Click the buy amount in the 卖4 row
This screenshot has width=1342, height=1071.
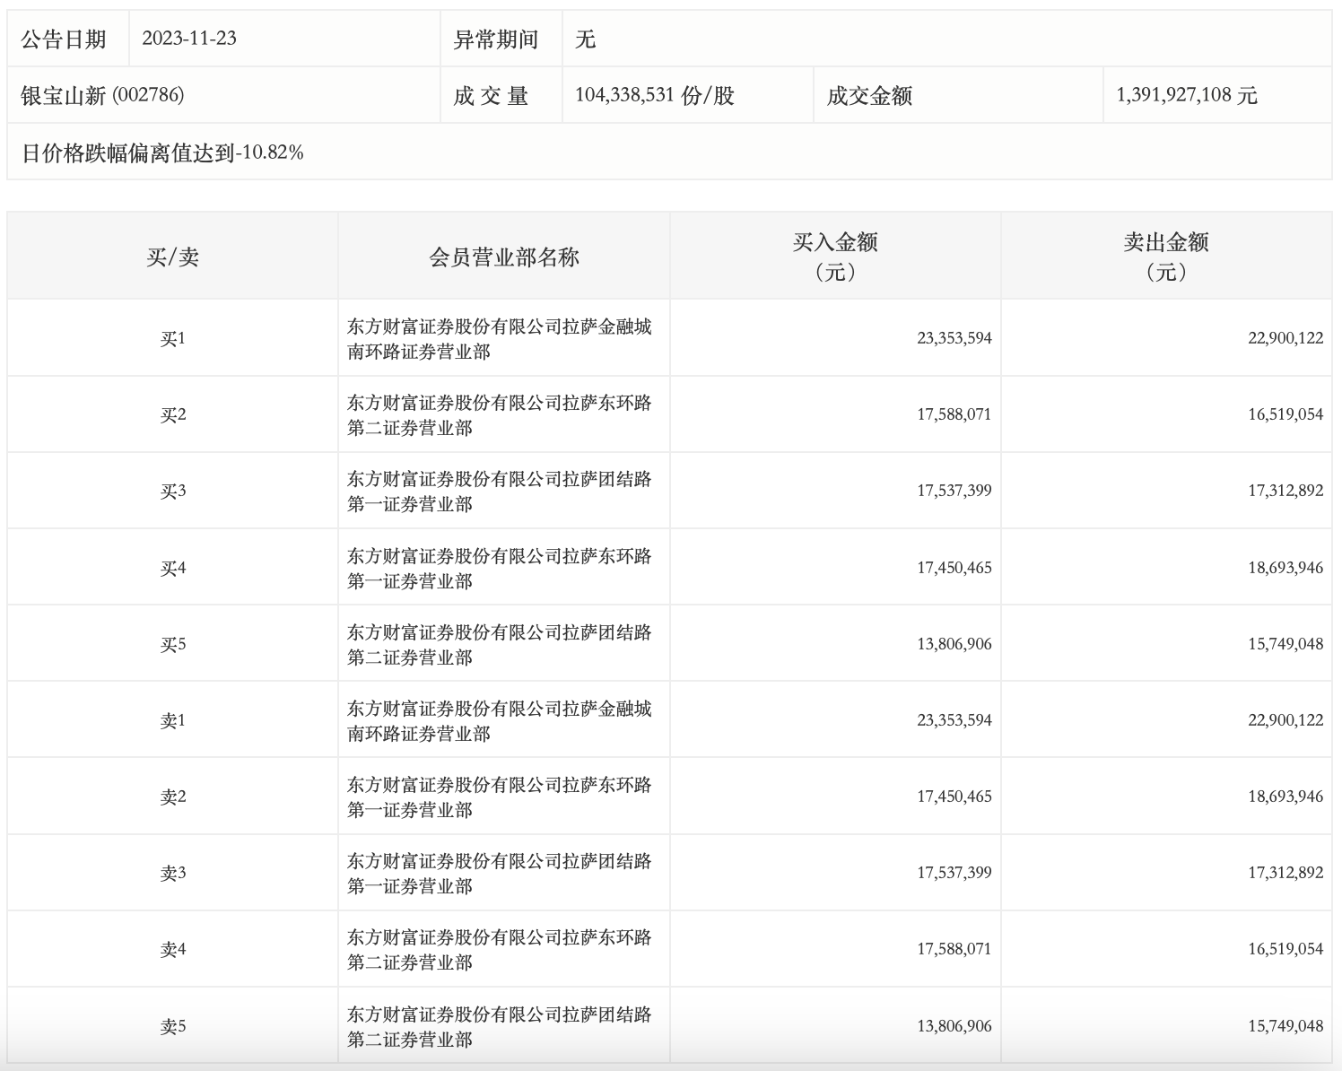coord(954,949)
